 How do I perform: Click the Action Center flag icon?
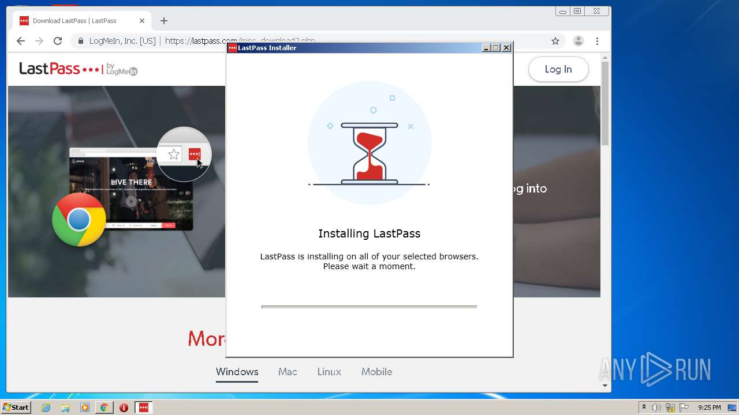pyautogui.click(x=684, y=408)
